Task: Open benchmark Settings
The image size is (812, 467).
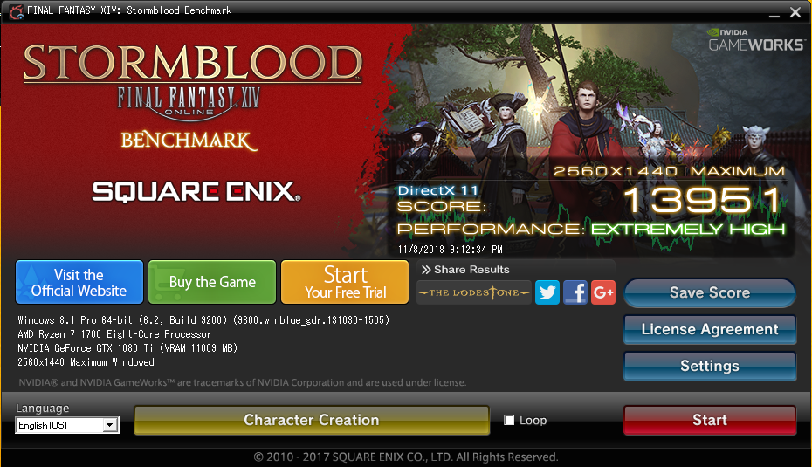Action: (710, 366)
